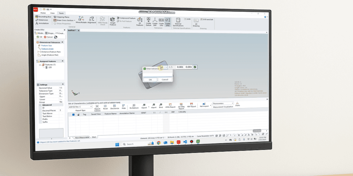Open External Specifications
Screen dimensions: 353x176
(x=178, y=21)
